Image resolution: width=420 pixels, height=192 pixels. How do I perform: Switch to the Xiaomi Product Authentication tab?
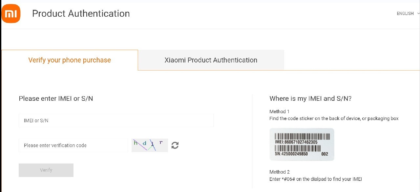tap(211, 60)
